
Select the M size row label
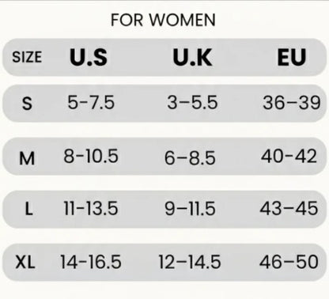27,158
